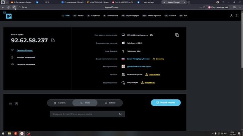Image resolution: width=243 pixels, height=136 pixels.
Task: Switch to Топ 20 MMORPG browser tab
Action: (x=123, y=2)
